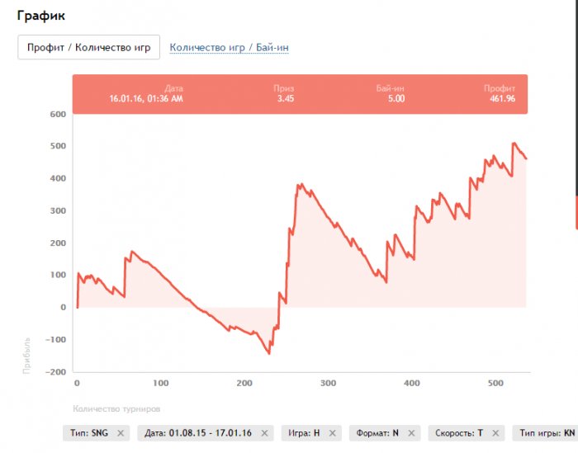Click the 'Приз' value 3.45 in tooltip
This screenshot has height=453, width=578.
tap(285, 99)
